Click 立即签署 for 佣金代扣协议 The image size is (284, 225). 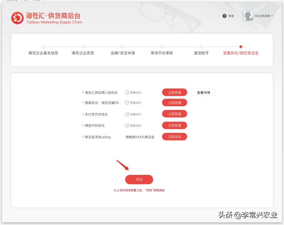coord(174,125)
